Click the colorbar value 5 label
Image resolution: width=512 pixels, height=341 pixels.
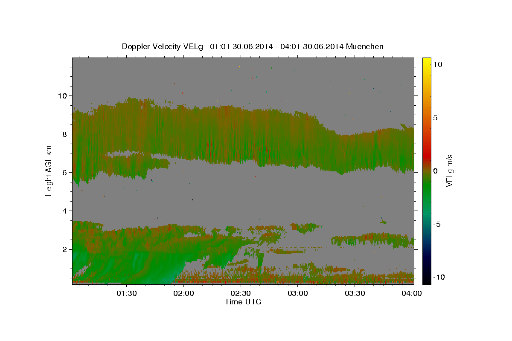click(x=436, y=118)
